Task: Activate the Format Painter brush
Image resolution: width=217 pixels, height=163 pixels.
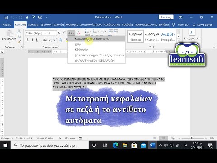Action: pos(19,42)
